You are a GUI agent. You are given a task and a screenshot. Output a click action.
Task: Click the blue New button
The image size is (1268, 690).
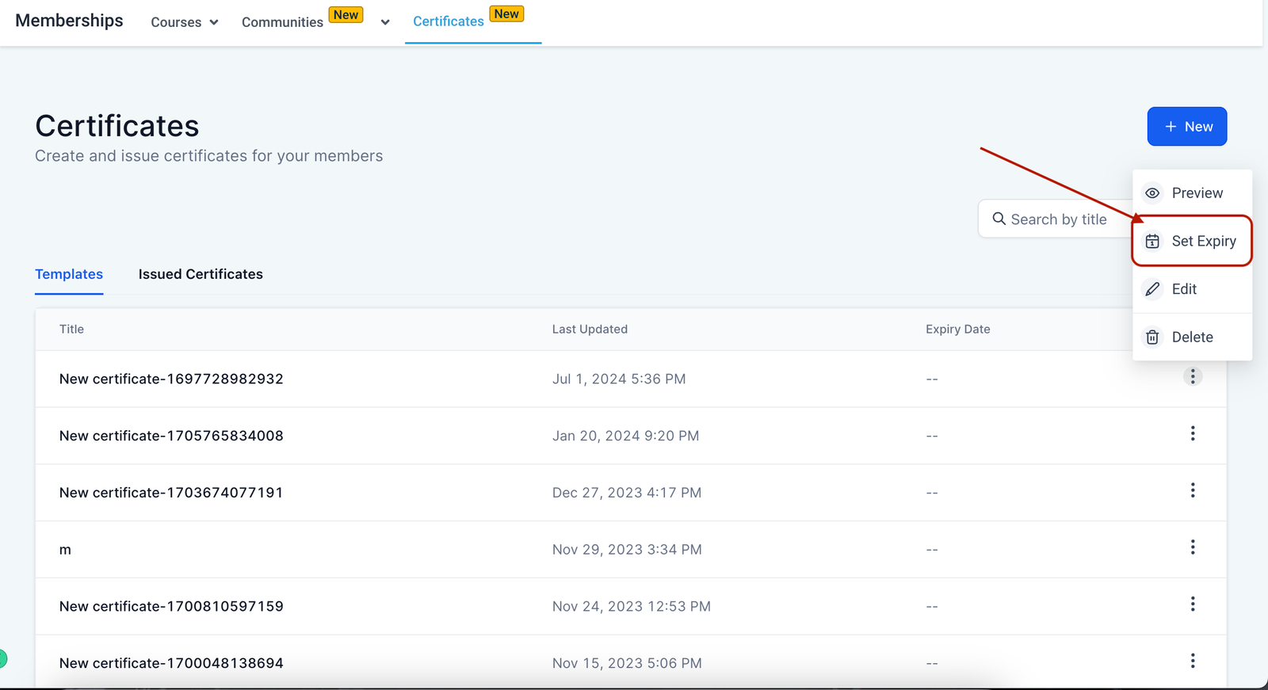point(1186,127)
